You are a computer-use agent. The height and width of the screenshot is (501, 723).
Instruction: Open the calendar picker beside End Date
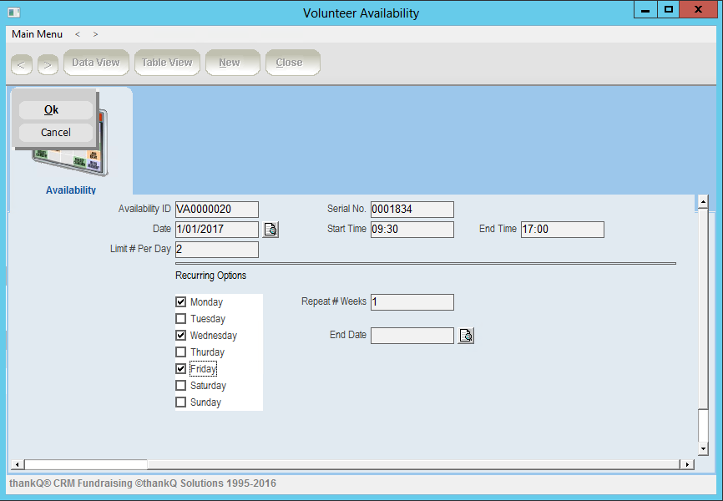(x=467, y=336)
